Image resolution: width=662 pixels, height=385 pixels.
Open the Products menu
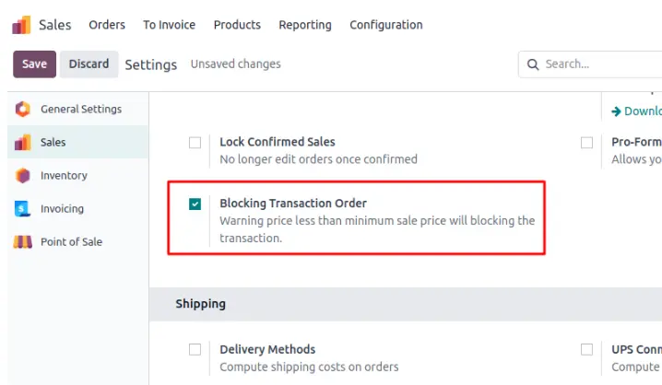[x=237, y=25]
